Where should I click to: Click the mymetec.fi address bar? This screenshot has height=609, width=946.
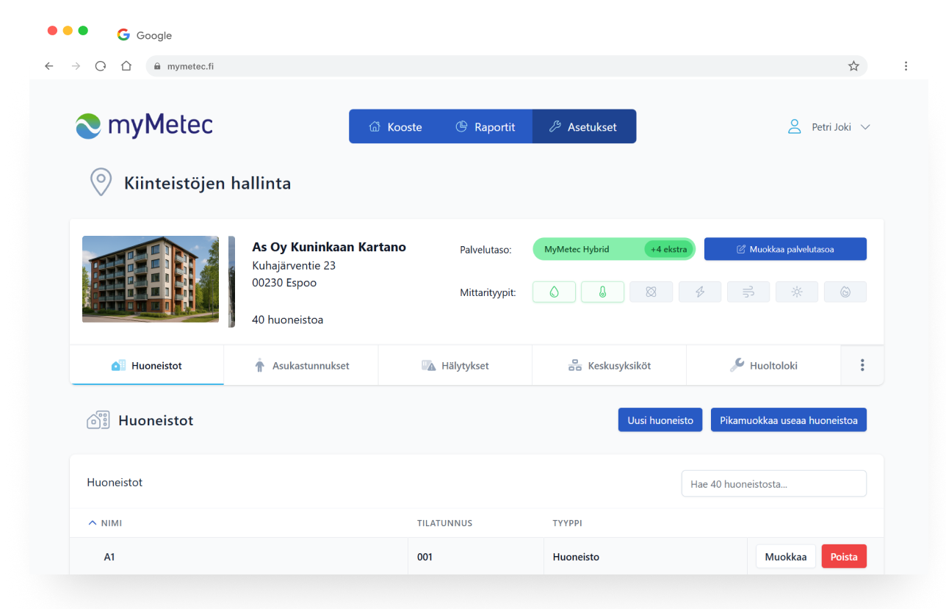(507, 66)
